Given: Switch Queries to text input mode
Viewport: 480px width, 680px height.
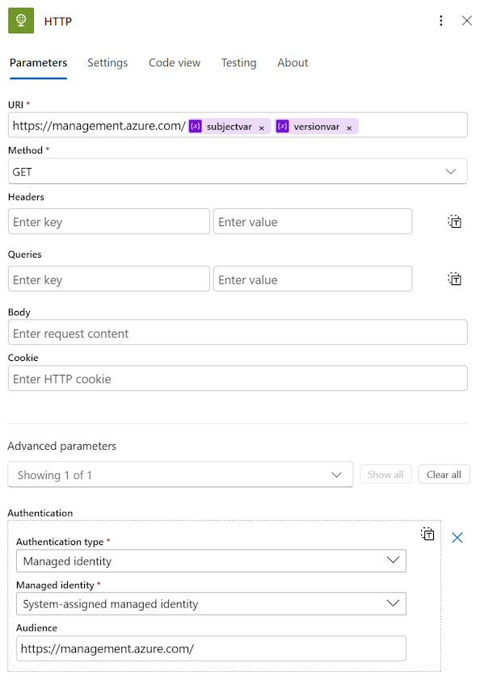Looking at the screenshot, I should click(454, 279).
